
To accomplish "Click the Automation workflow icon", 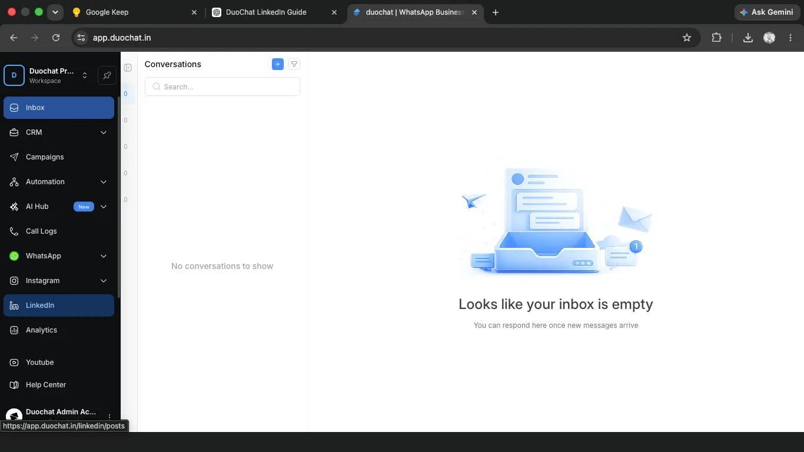I will tap(14, 182).
